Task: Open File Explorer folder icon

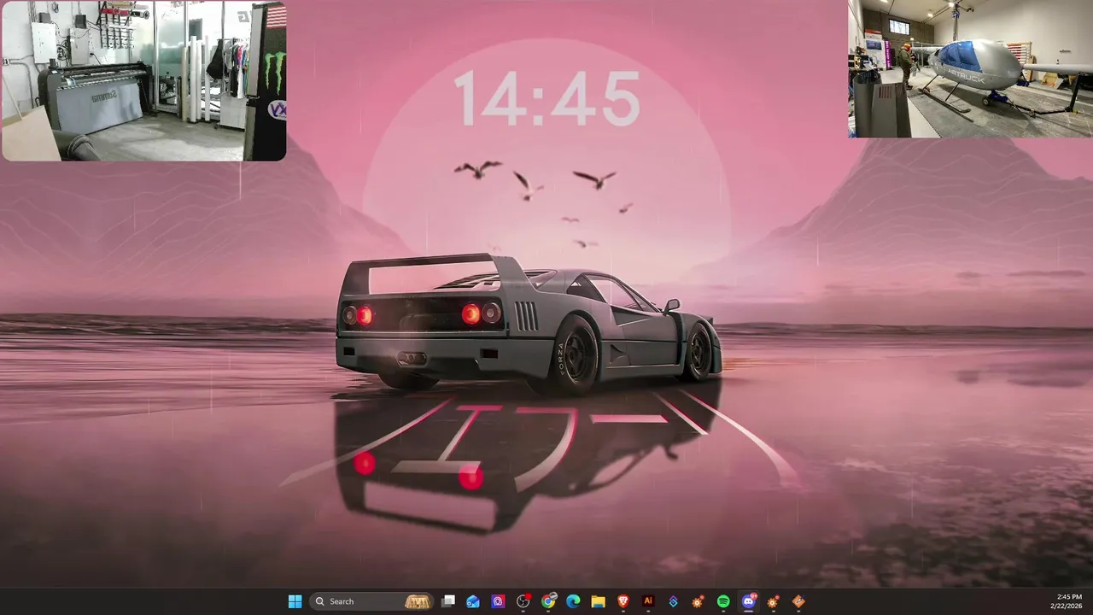Action: click(598, 601)
